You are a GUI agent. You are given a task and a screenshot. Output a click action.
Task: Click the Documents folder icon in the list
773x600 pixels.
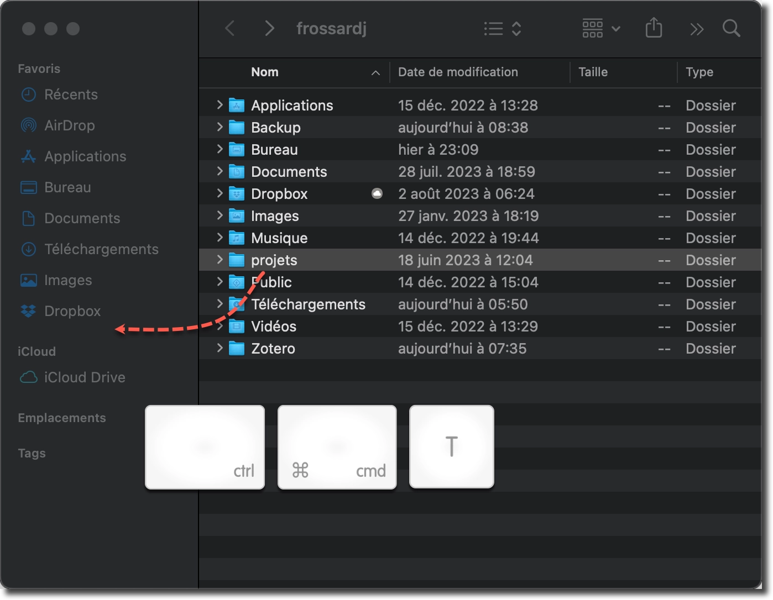tap(237, 171)
